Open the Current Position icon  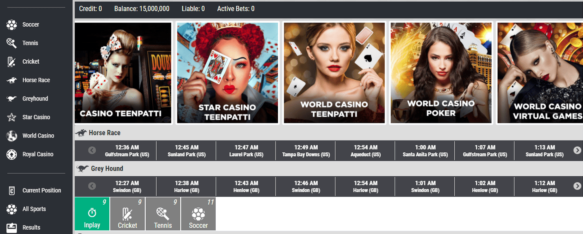(x=12, y=191)
